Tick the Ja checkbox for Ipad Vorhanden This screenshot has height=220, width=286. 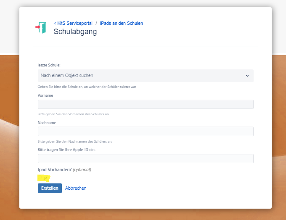point(40,178)
